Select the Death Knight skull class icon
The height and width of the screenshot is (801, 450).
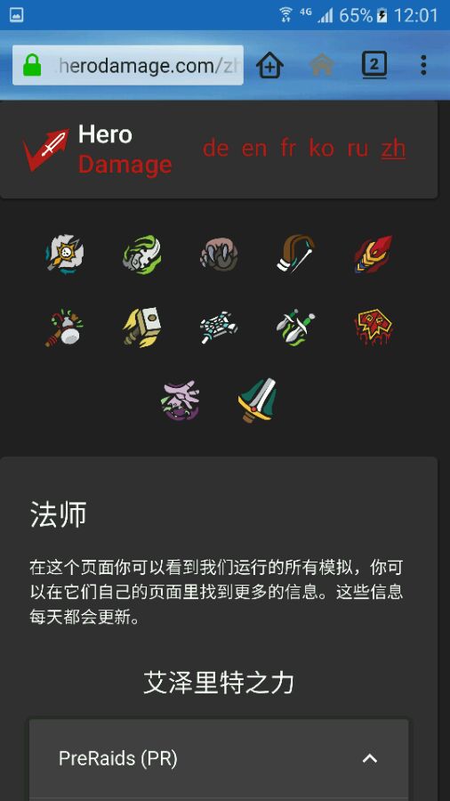(65, 254)
